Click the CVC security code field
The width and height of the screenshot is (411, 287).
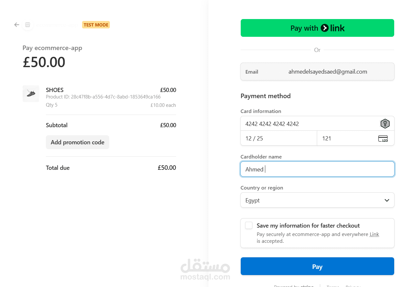(x=346, y=138)
